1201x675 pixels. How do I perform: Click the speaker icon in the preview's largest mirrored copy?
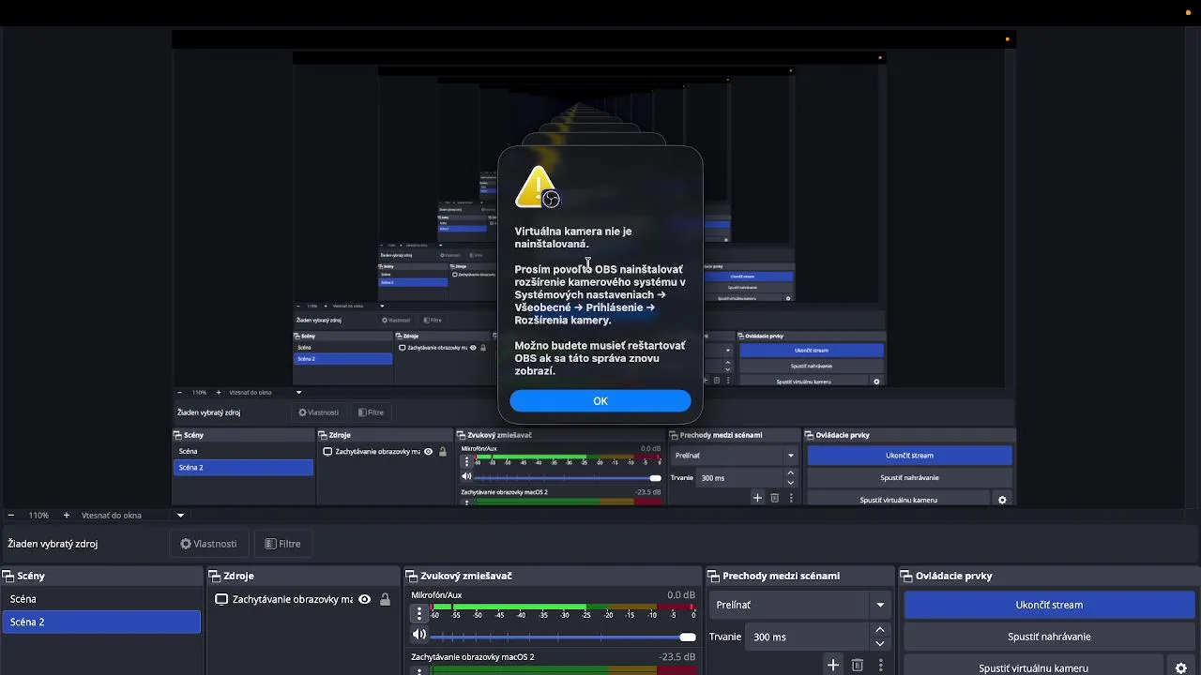tap(466, 477)
